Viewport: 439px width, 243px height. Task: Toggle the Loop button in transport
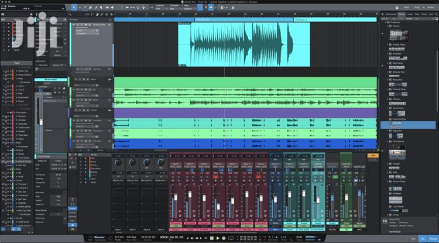pos(231,238)
